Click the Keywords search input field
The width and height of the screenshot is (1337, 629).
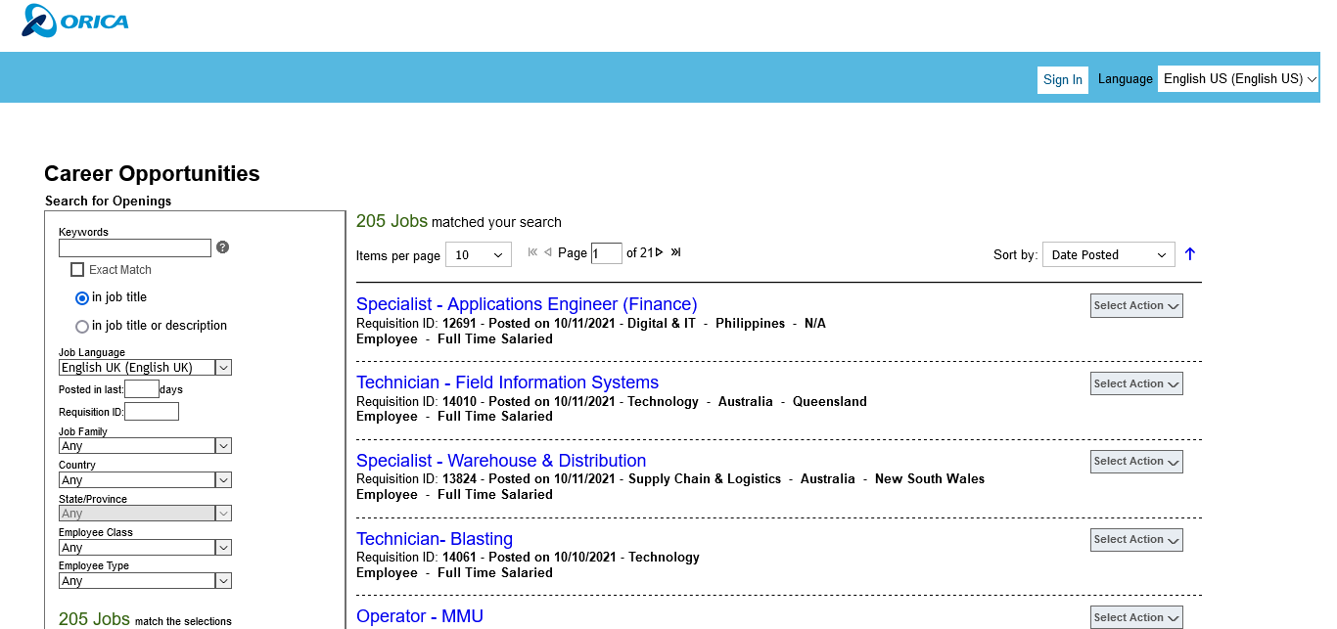(135, 248)
